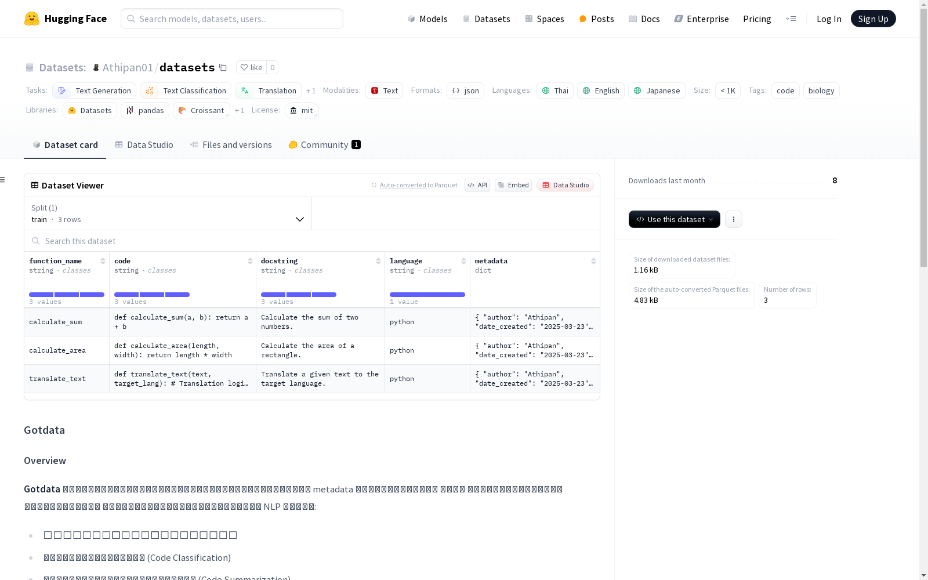Filter by json format tag
Viewport: 928px width, 580px height.
tap(465, 90)
